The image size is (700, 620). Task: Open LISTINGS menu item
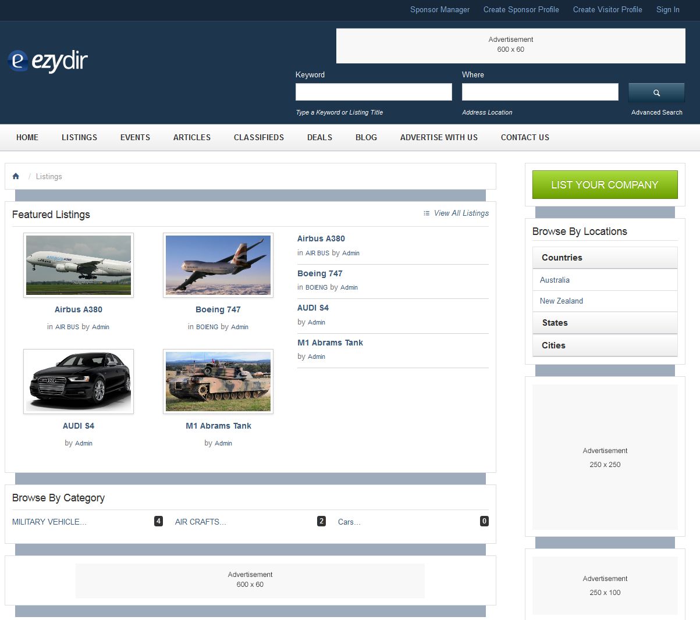point(80,137)
